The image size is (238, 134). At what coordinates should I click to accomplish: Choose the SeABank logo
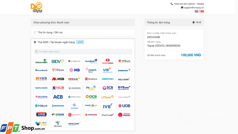point(91,79)
